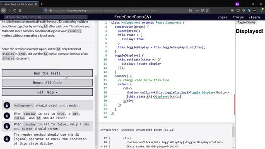The width and height of the screenshot is (265, 149).
Task: Click the MyComponent should exist test icon
Action: [7, 105]
